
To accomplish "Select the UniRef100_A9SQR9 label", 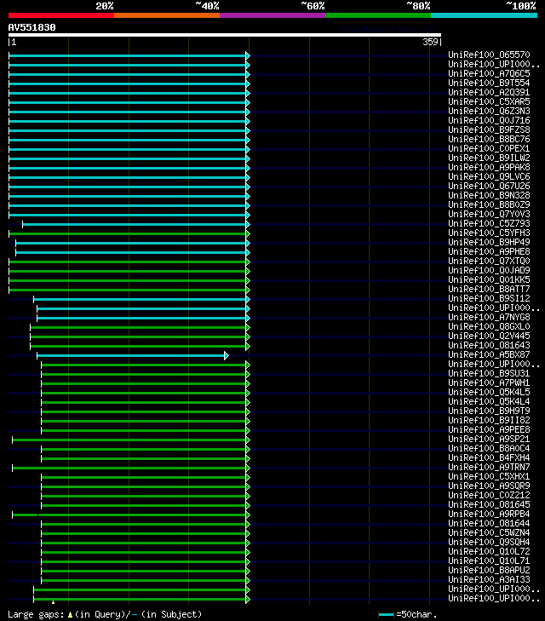I will pos(489,486).
